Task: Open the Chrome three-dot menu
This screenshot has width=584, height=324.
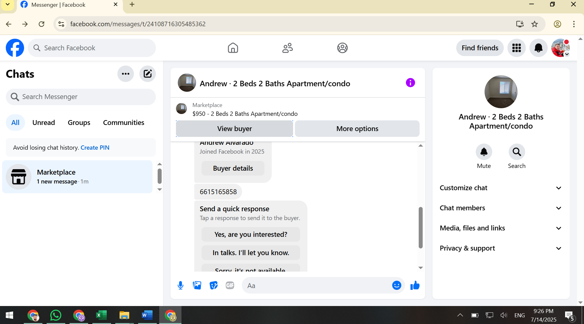Action: pyautogui.click(x=574, y=24)
